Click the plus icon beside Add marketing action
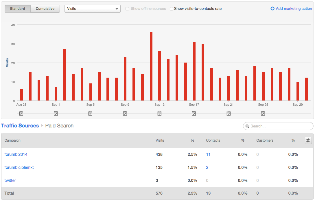Screen dimensions: 315x201 pos(272,8)
